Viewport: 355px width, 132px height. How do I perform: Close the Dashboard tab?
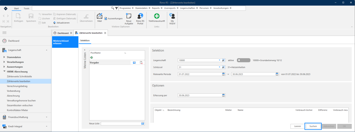pos(71,33)
